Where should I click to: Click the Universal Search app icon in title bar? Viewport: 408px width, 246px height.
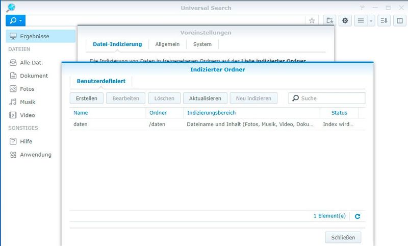coord(11,8)
